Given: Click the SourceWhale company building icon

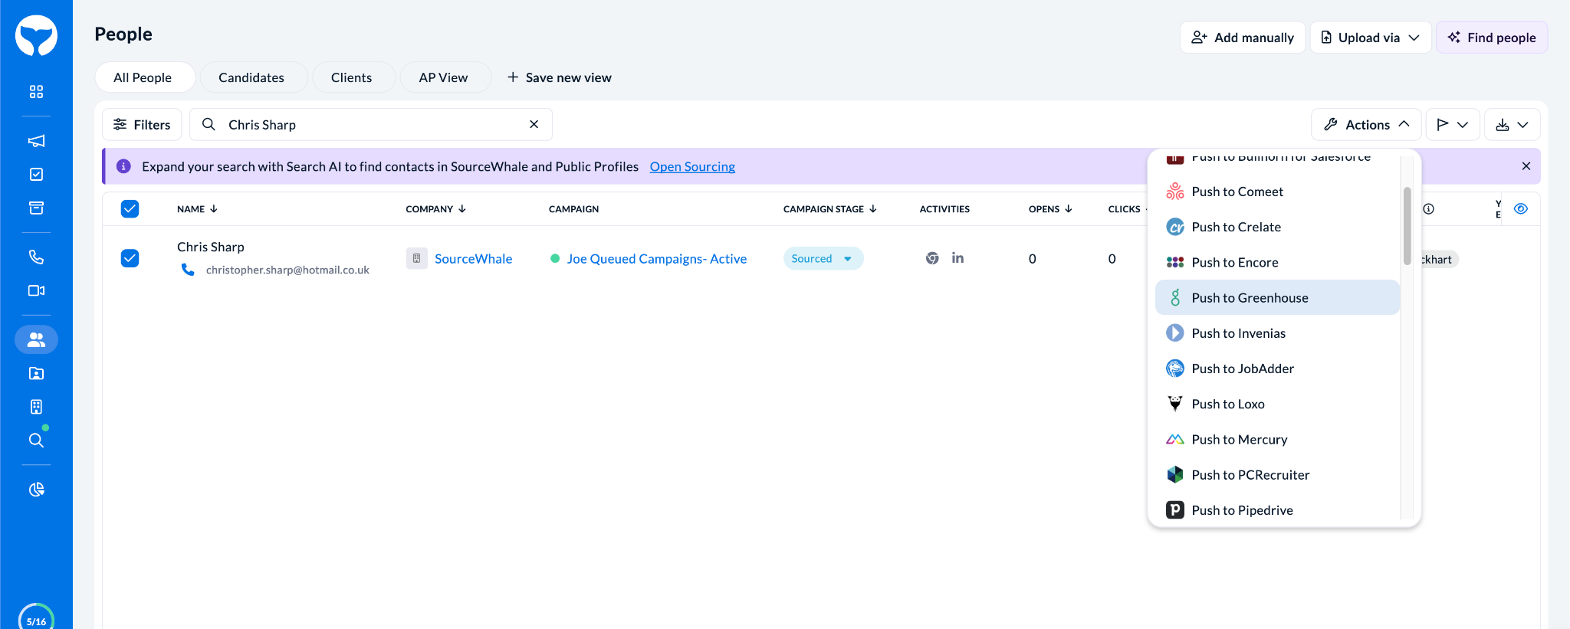Looking at the screenshot, I should coord(416,259).
